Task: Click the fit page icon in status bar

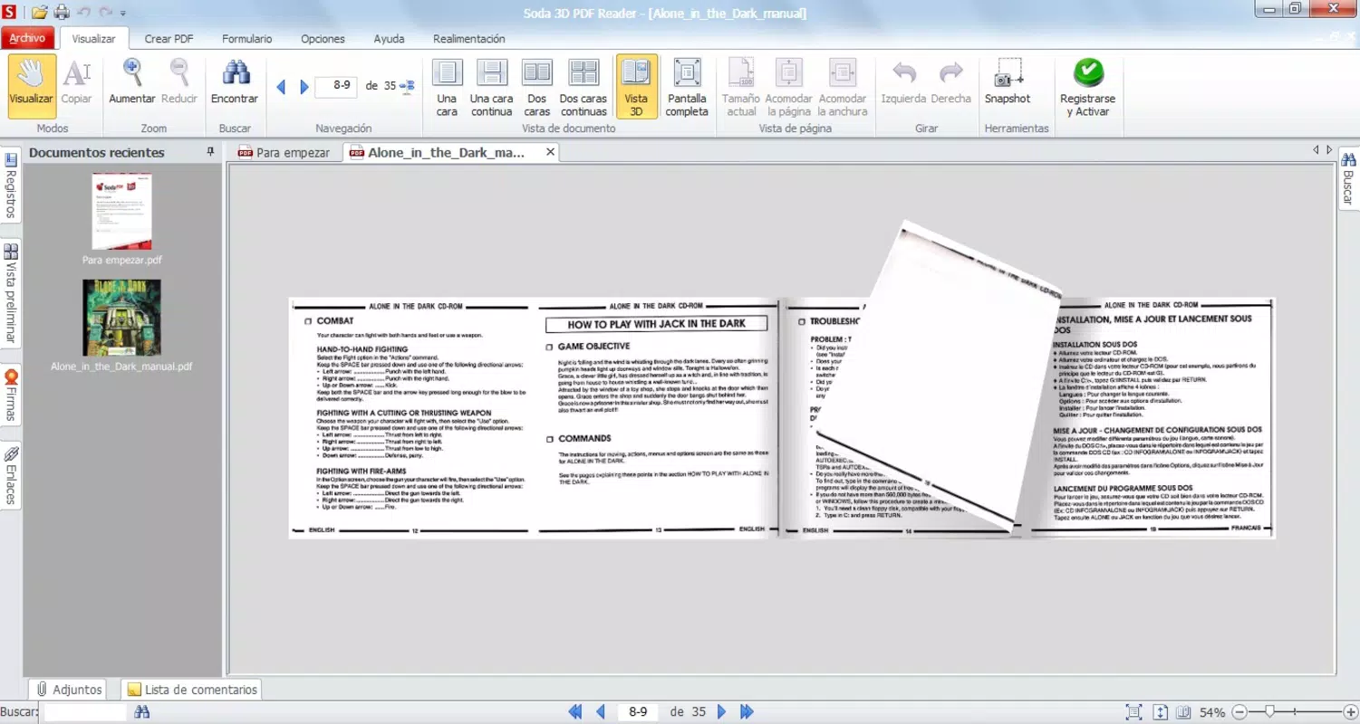Action: coord(1133,712)
